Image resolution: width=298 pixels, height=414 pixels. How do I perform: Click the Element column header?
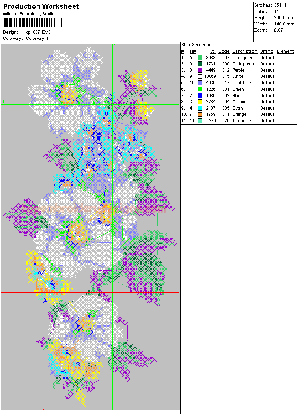pos(285,51)
